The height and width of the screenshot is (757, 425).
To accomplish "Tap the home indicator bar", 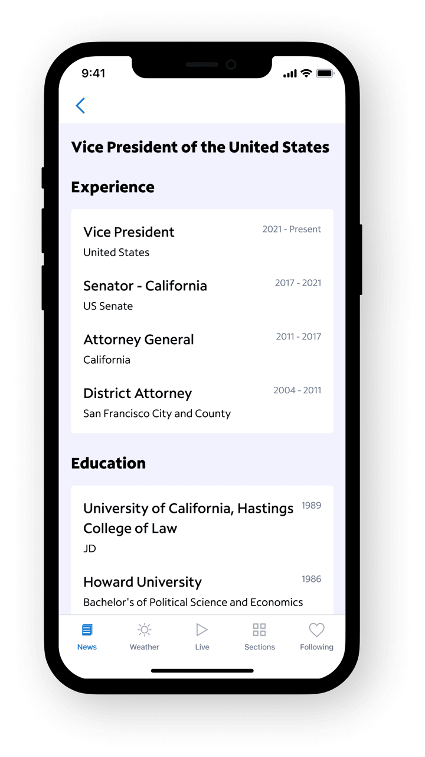I will (202, 671).
